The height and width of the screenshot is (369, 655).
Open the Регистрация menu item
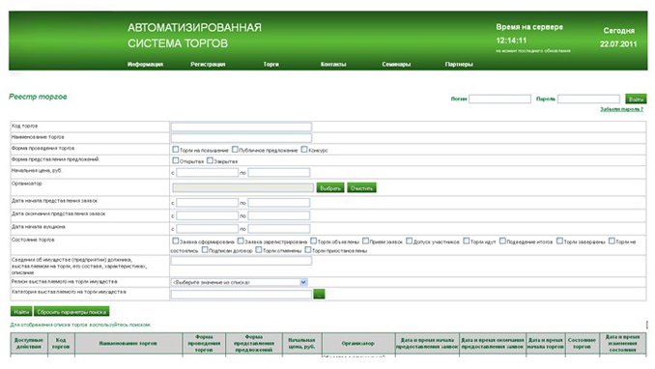pyautogui.click(x=208, y=65)
